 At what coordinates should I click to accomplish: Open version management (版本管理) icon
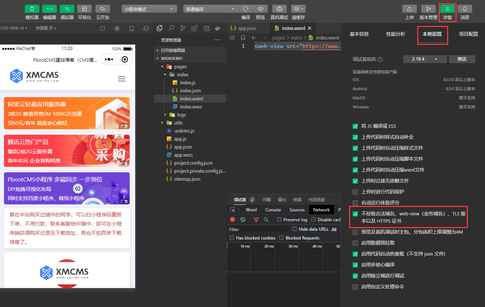pos(429,9)
